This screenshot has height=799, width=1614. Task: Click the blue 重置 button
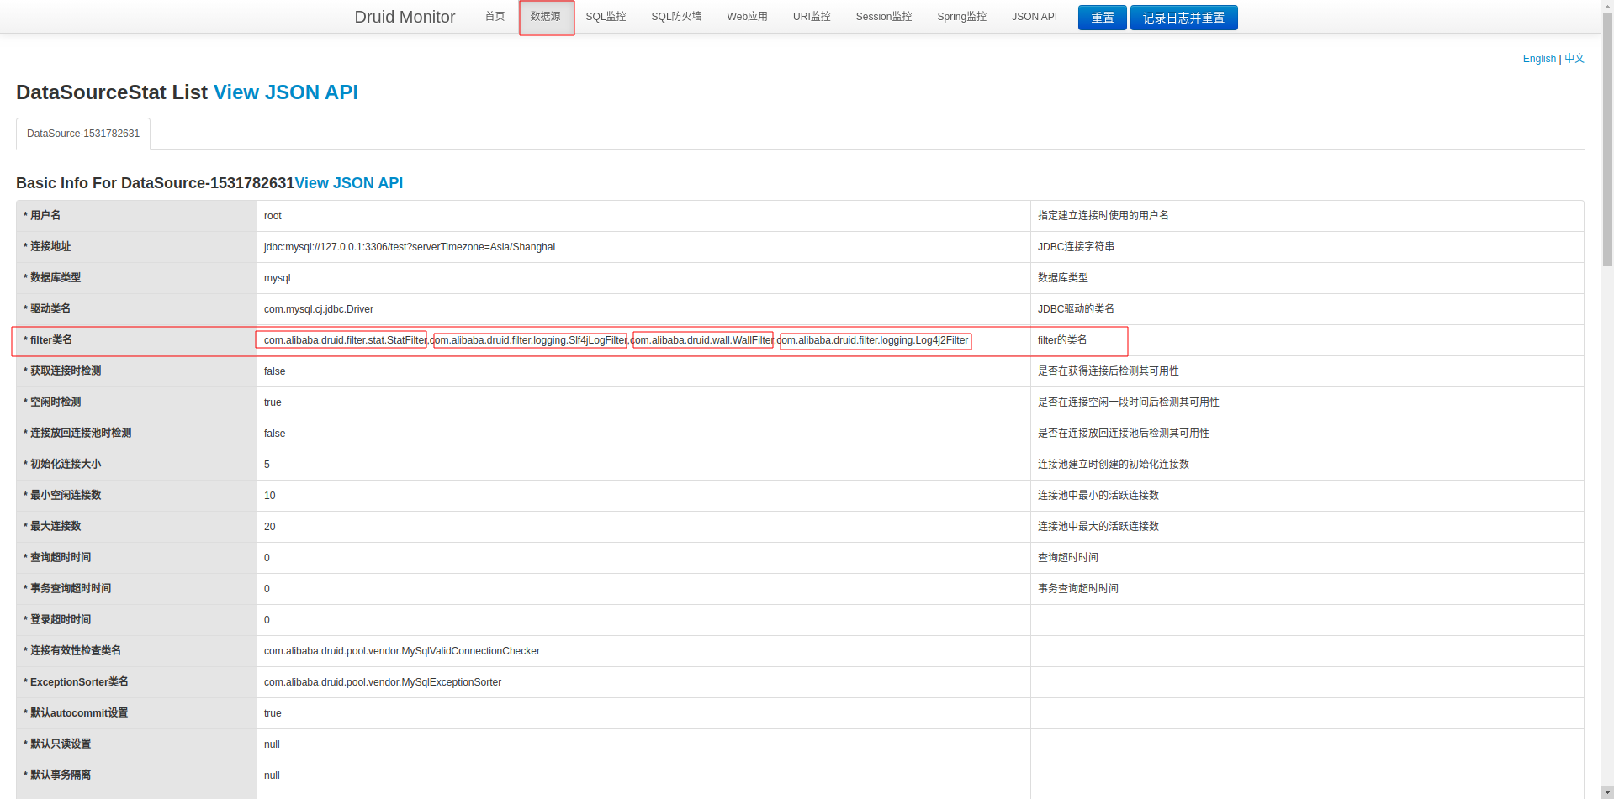tap(1102, 18)
